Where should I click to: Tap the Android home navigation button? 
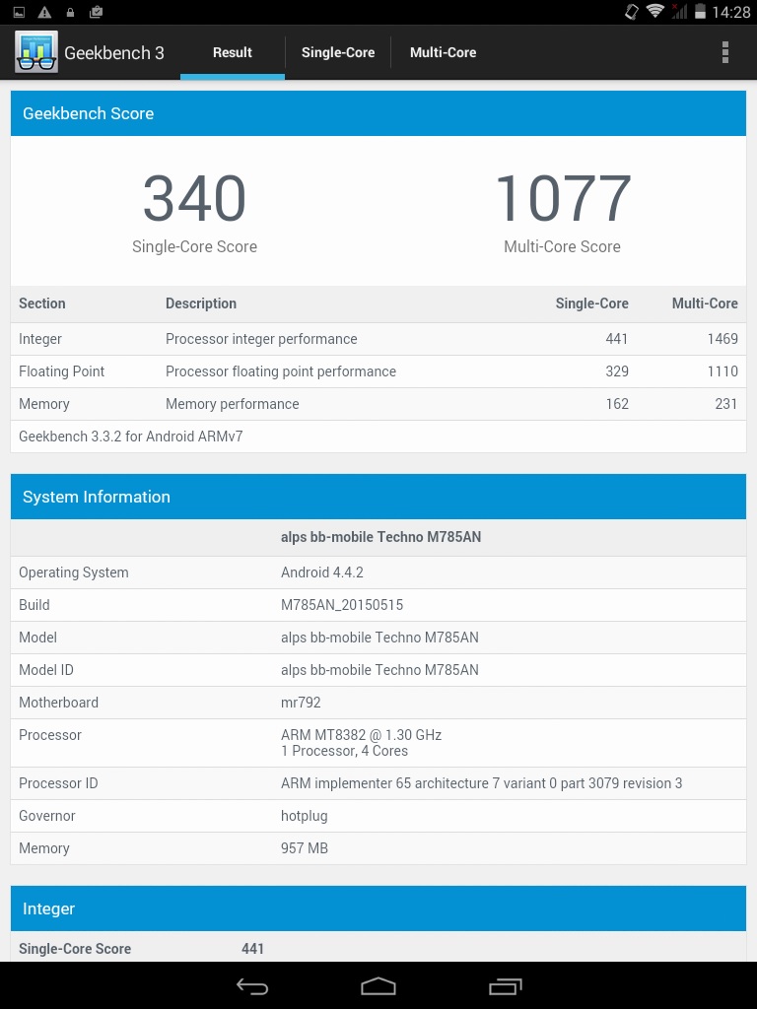coord(378,985)
